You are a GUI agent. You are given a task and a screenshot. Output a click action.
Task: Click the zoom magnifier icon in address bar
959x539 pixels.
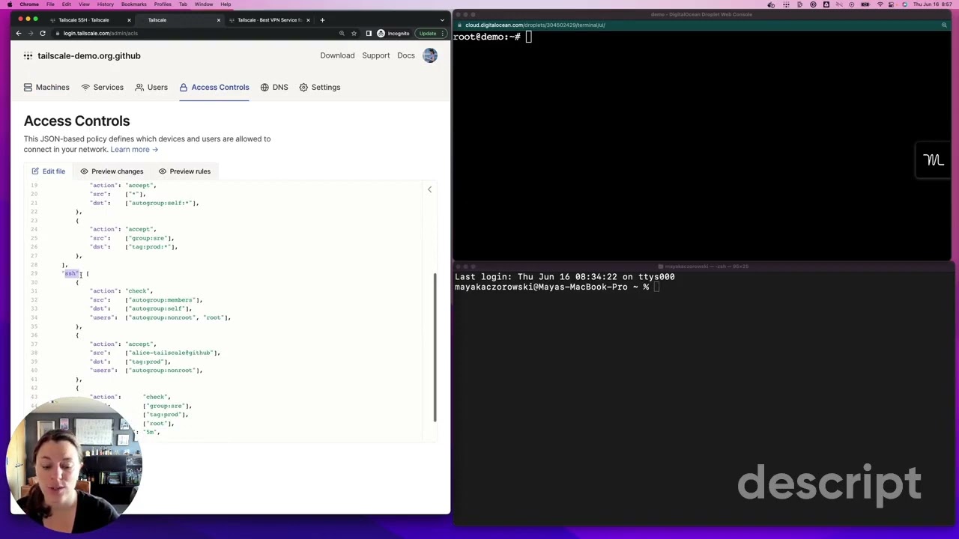click(x=342, y=33)
